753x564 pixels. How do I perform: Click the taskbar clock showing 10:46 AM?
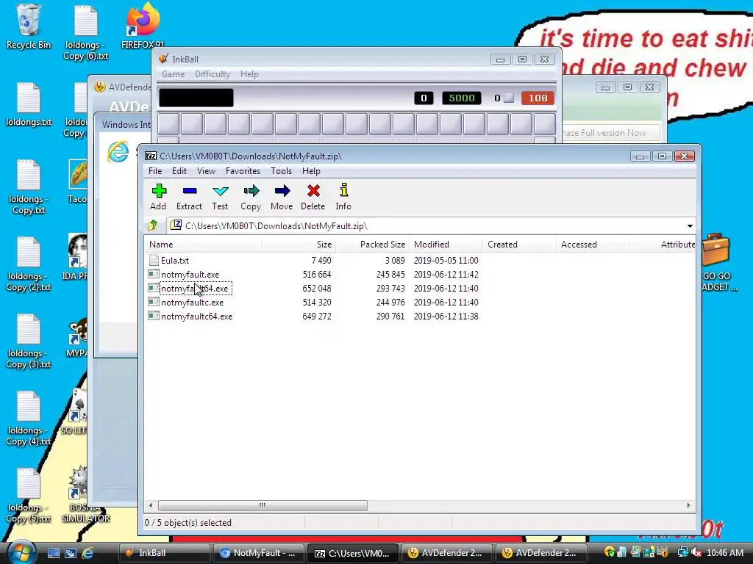(x=724, y=553)
